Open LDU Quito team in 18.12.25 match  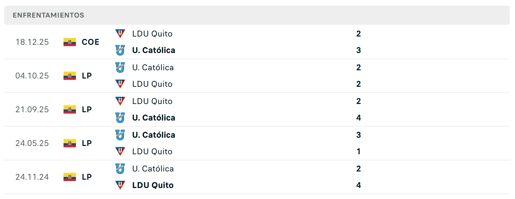(x=152, y=34)
